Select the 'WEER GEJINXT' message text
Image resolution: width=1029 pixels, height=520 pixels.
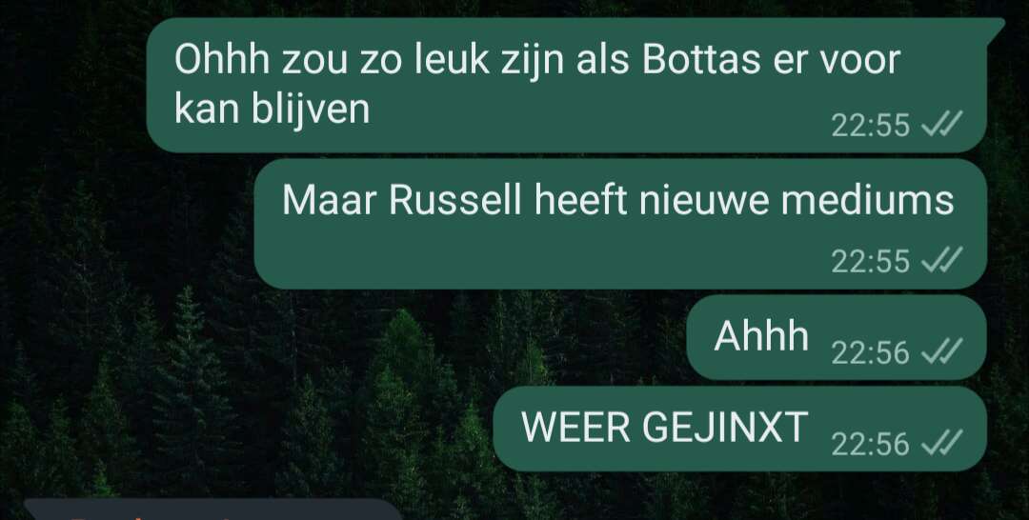[664, 428]
